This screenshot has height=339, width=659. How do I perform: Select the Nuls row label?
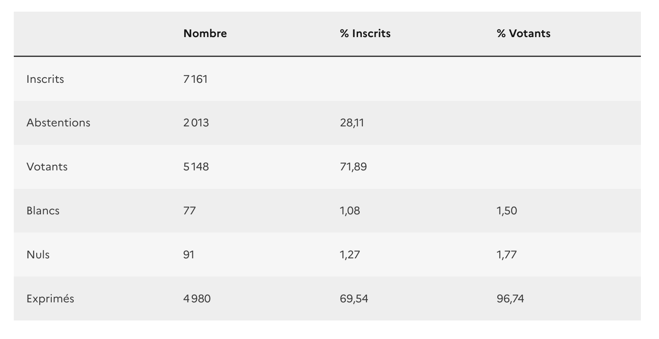[38, 255]
